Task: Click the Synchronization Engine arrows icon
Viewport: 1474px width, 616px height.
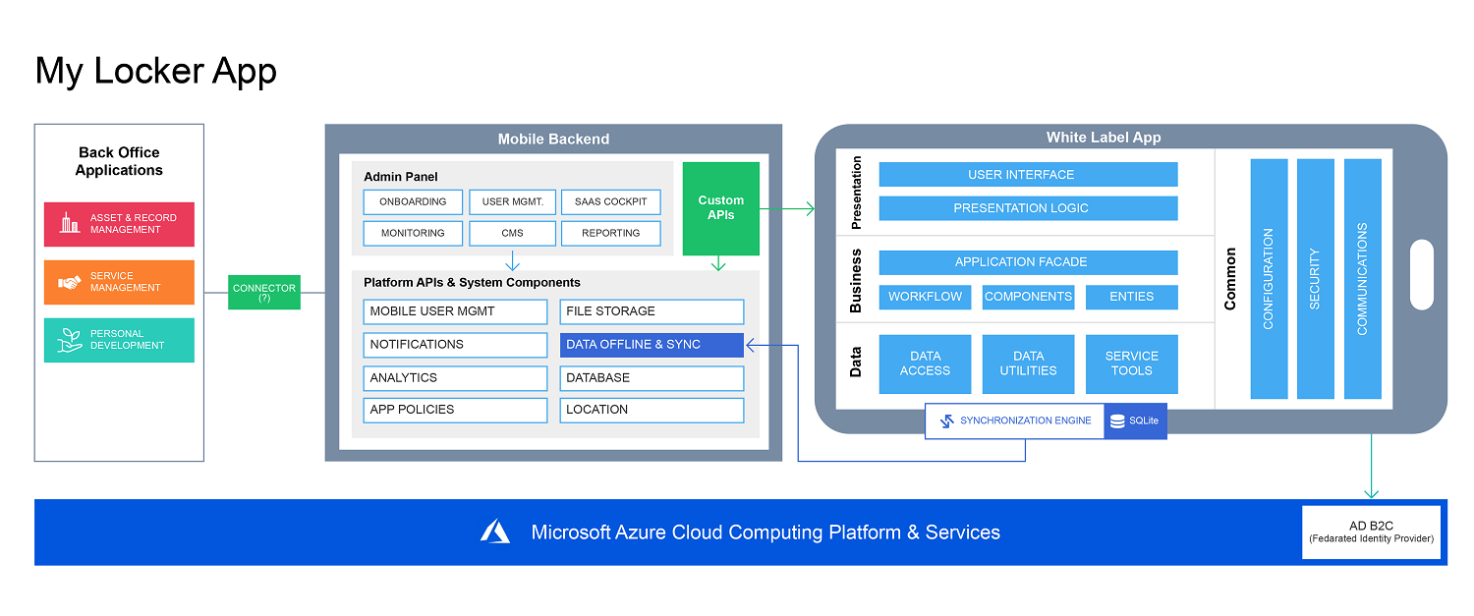Action: [x=946, y=420]
